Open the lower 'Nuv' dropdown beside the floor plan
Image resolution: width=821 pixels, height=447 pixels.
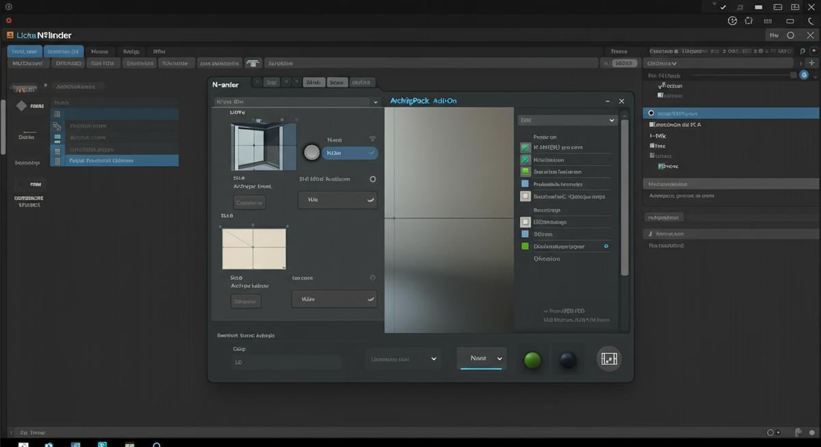point(334,299)
